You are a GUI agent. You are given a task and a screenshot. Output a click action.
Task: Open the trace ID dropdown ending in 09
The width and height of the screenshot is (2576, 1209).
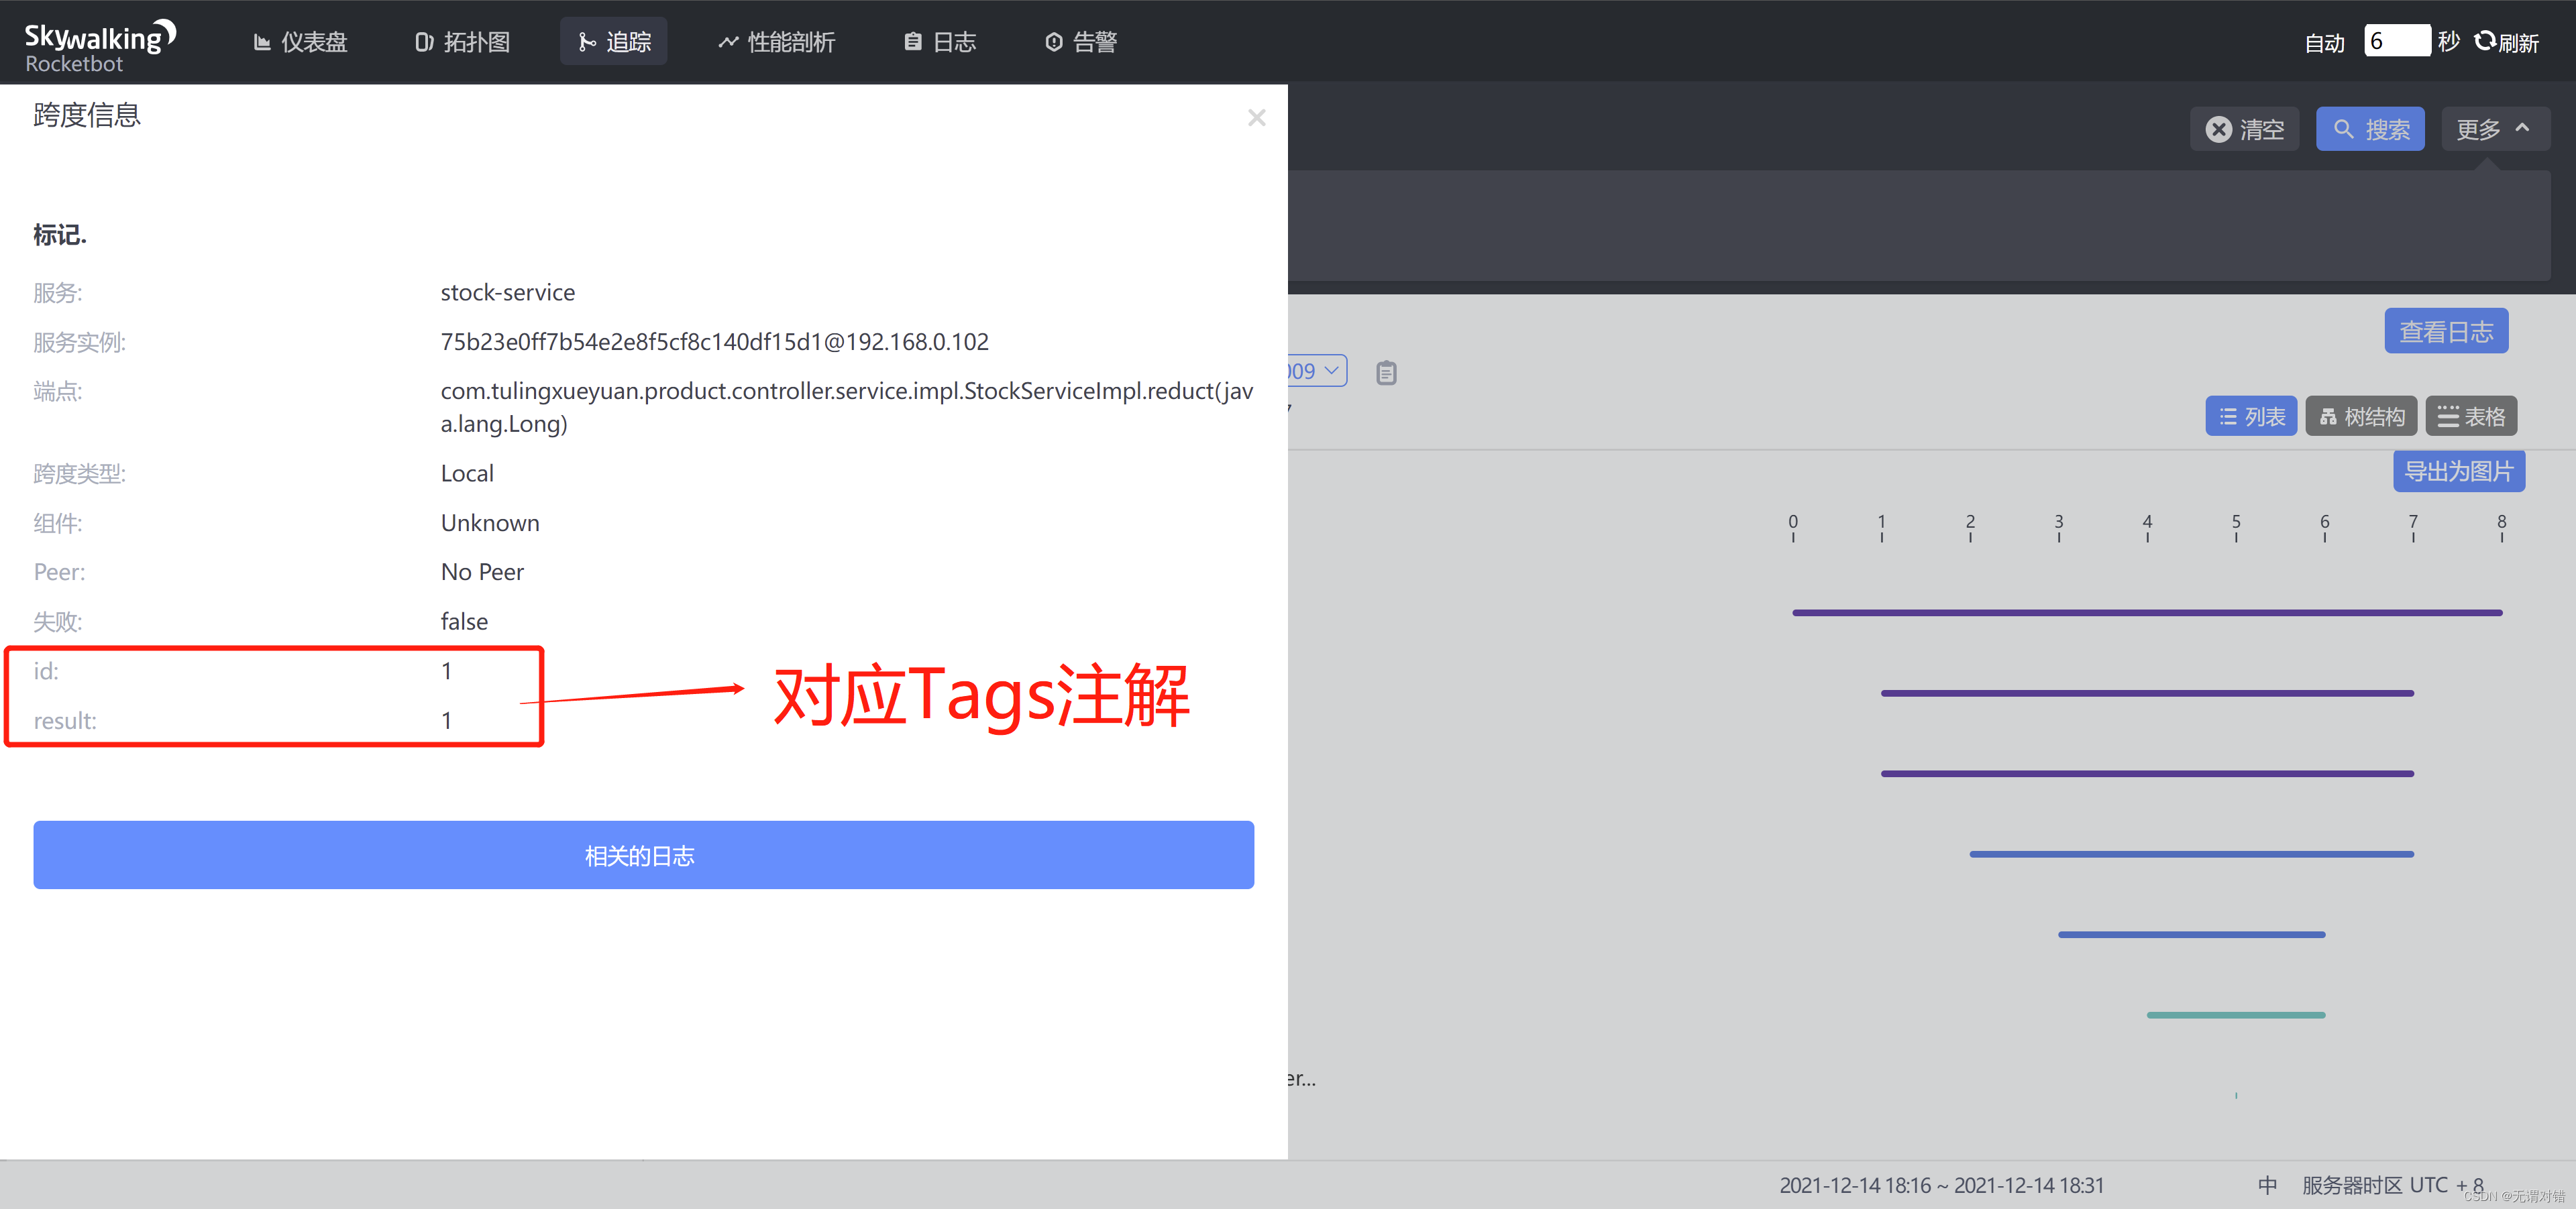point(1317,371)
